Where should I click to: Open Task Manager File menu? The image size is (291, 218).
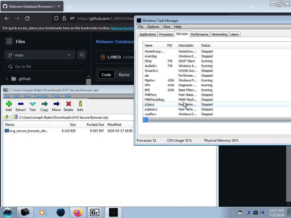(x=141, y=27)
